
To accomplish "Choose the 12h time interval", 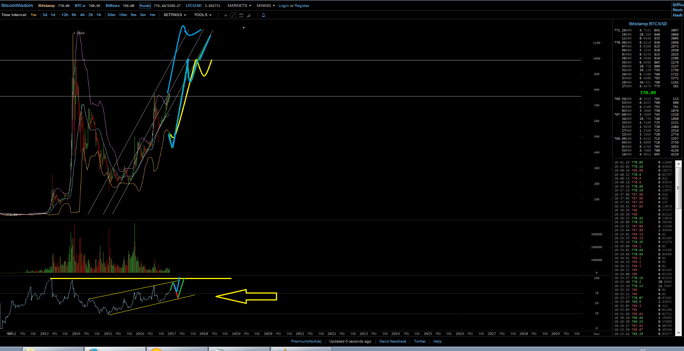I will tap(65, 15).
